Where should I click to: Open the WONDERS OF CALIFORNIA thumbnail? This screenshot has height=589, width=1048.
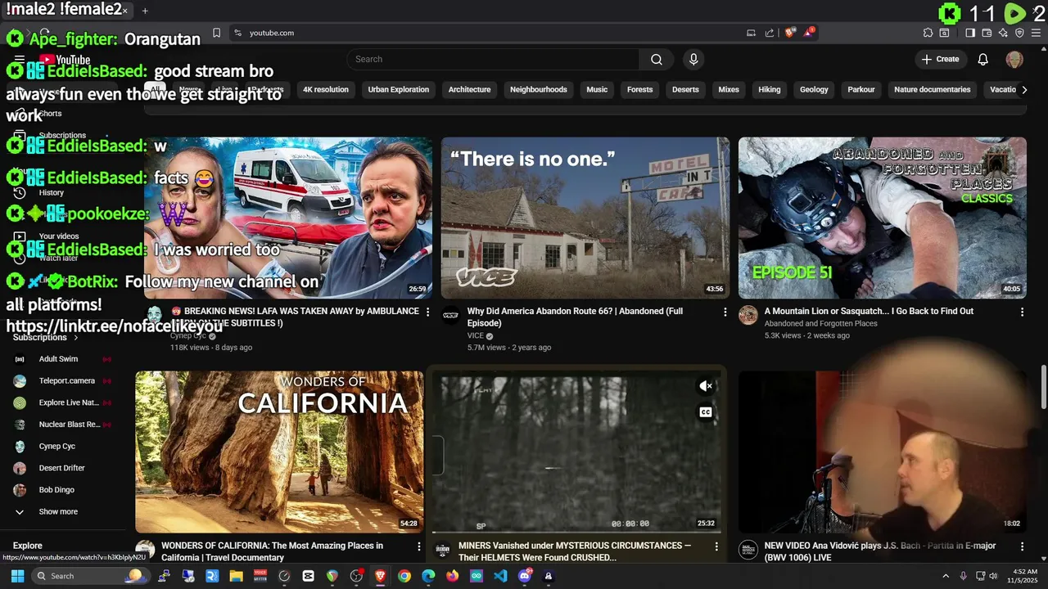(x=279, y=452)
